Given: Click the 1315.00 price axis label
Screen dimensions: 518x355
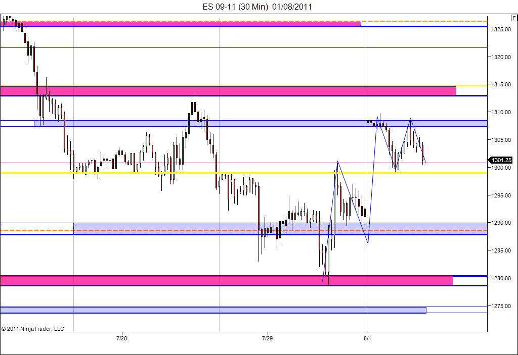Looking at the screenshot, I should pyautogui.click(x=501, y=84).
